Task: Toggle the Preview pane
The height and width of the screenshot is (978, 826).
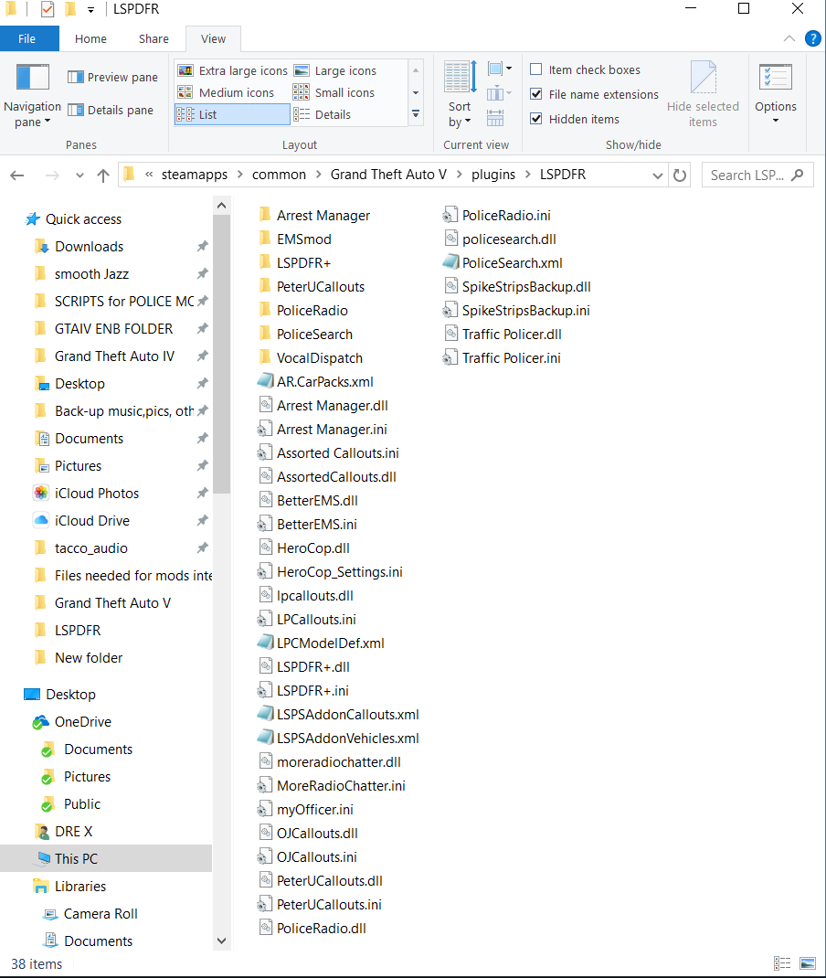Action: click(112, 78)
